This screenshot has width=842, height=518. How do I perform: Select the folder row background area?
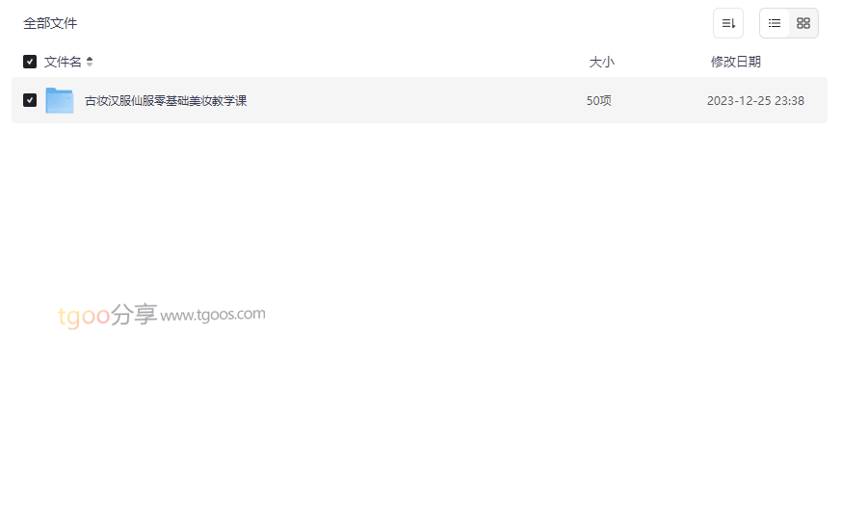(419, 100)
